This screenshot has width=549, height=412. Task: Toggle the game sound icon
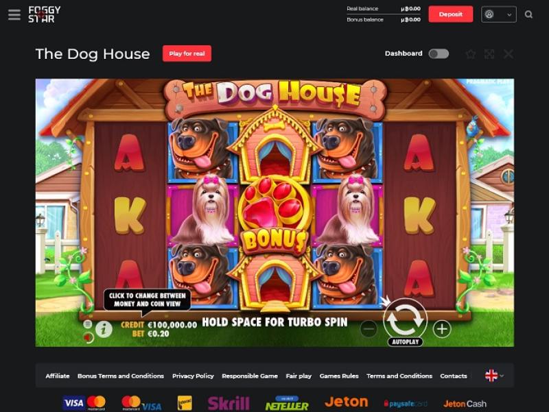[88, 337]
